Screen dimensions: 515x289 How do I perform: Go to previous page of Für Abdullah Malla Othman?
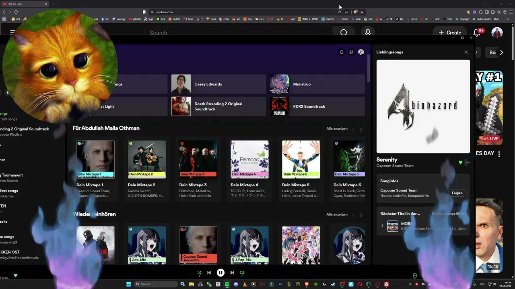click(x=353, y=129)
